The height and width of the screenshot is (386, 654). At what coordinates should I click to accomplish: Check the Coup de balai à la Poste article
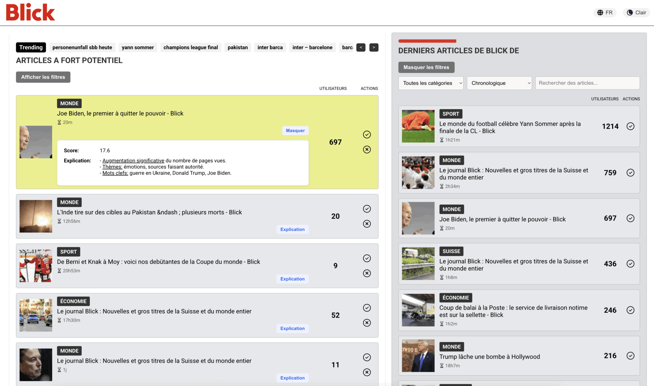coord(630,310)
